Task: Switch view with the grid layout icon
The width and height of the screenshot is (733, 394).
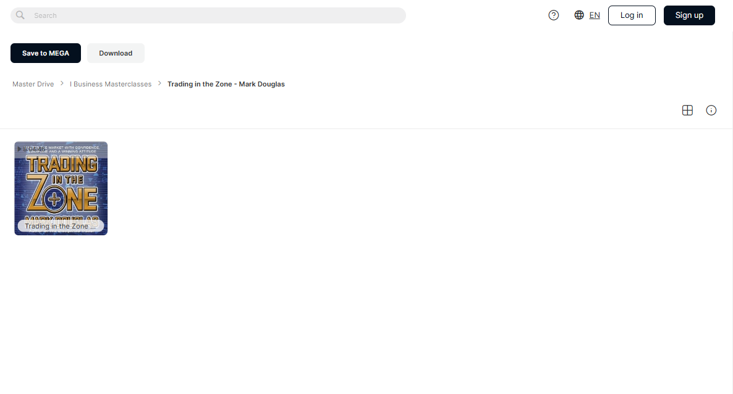Action: tap(687, 111)
